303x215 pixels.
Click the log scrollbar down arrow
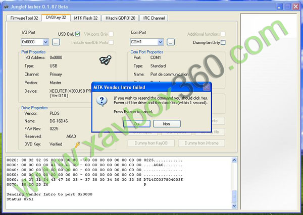click(234, 205)
